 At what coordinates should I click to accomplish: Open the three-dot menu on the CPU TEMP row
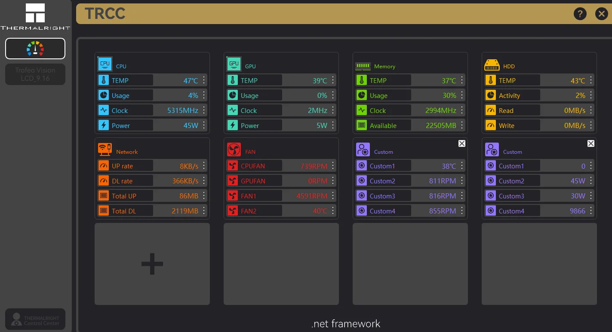pyautogui.click(x=204, y=80)
